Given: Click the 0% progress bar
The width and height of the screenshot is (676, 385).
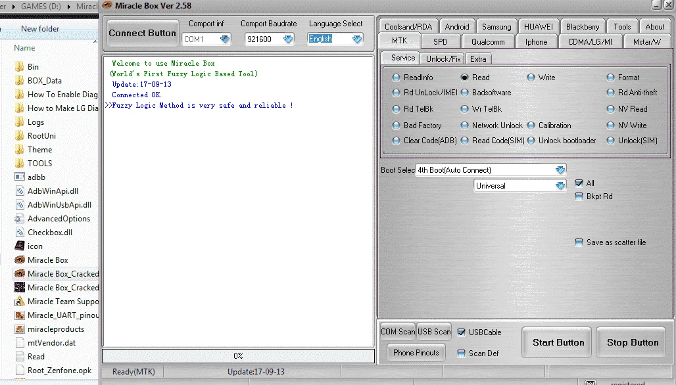Looking at the screenshot, I should coord(239,356).
